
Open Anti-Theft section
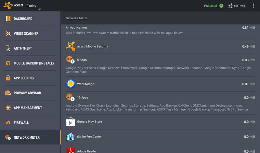point(30,49)
